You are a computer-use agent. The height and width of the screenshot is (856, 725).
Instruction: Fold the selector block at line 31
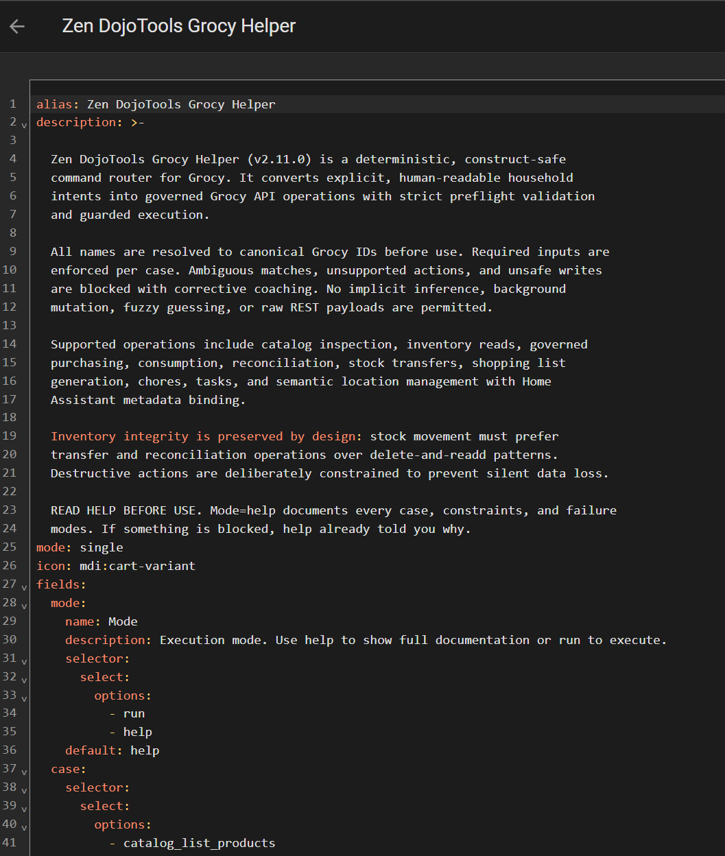pos(25,661)
